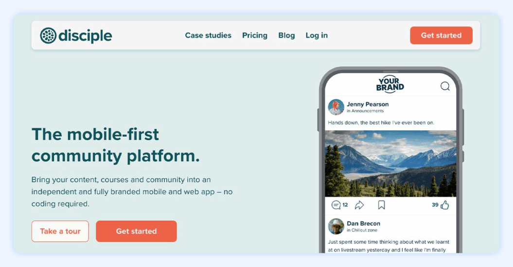Click the YOUR BRAND logo in phone
The image size is (513, 267).
[390, 84]
